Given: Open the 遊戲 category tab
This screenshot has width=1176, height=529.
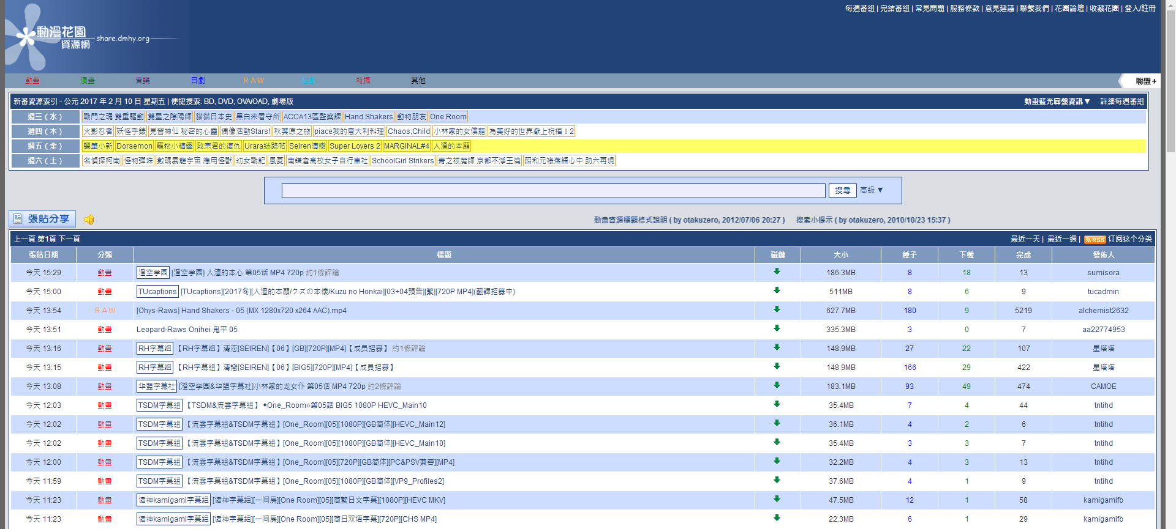Looking at the screenshot, I should click(x=307, y=81).
